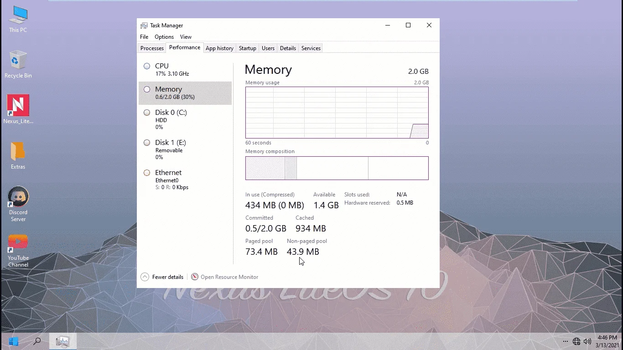623x350 pixels.
Task: Click the 434 MB in-use value
Action: pos(275,205)
